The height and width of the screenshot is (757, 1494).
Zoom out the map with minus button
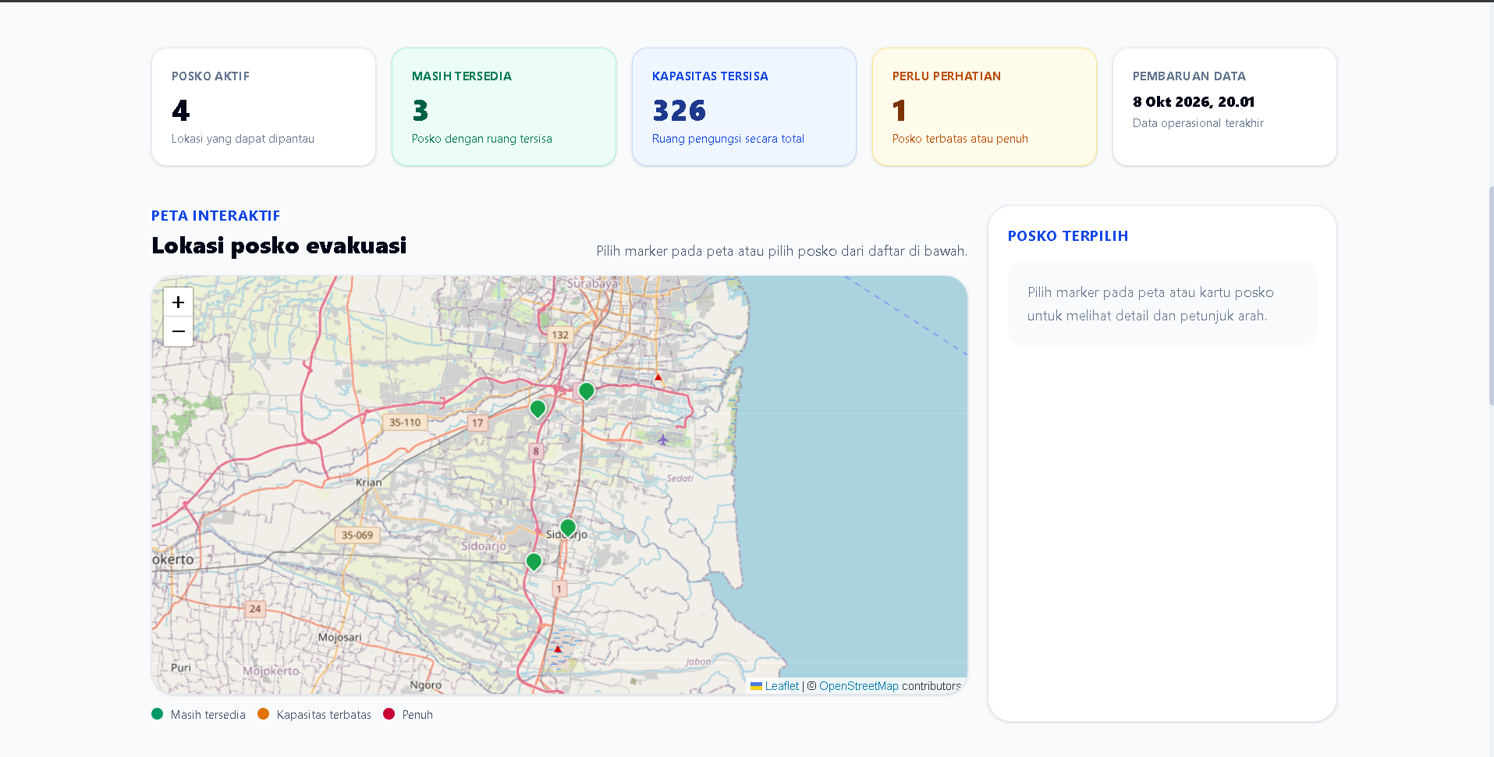pyautogui.click(x=178, y=331)
